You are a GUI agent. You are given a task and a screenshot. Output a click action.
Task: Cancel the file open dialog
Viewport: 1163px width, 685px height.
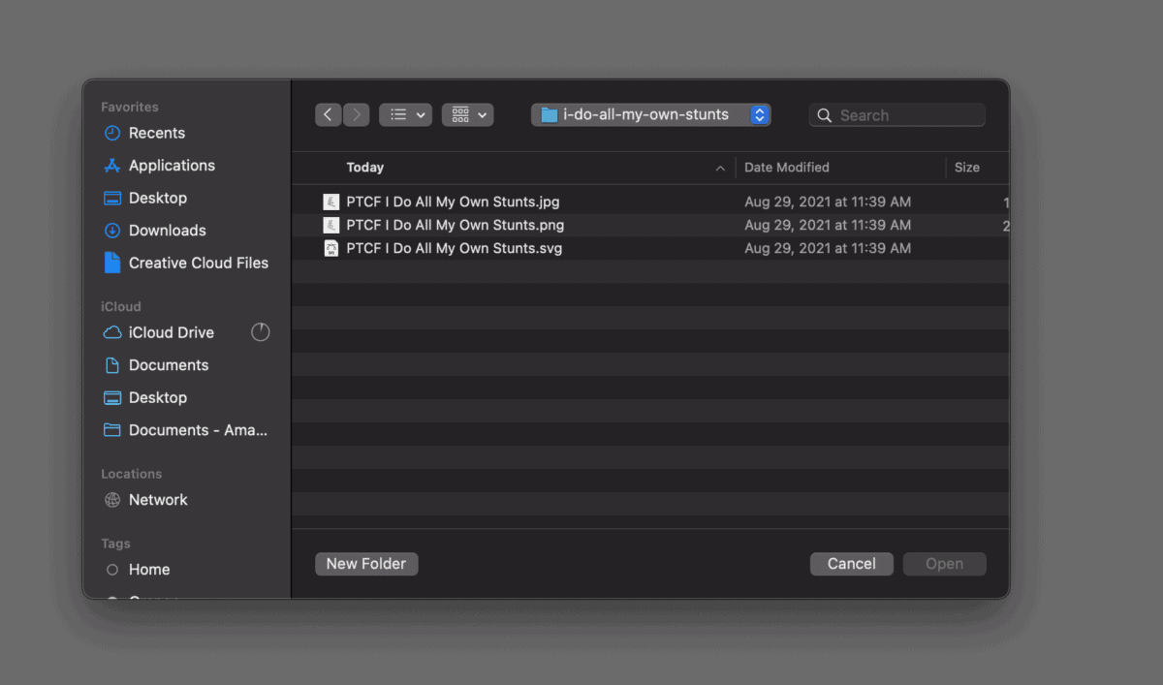click(x=851, y=564)
